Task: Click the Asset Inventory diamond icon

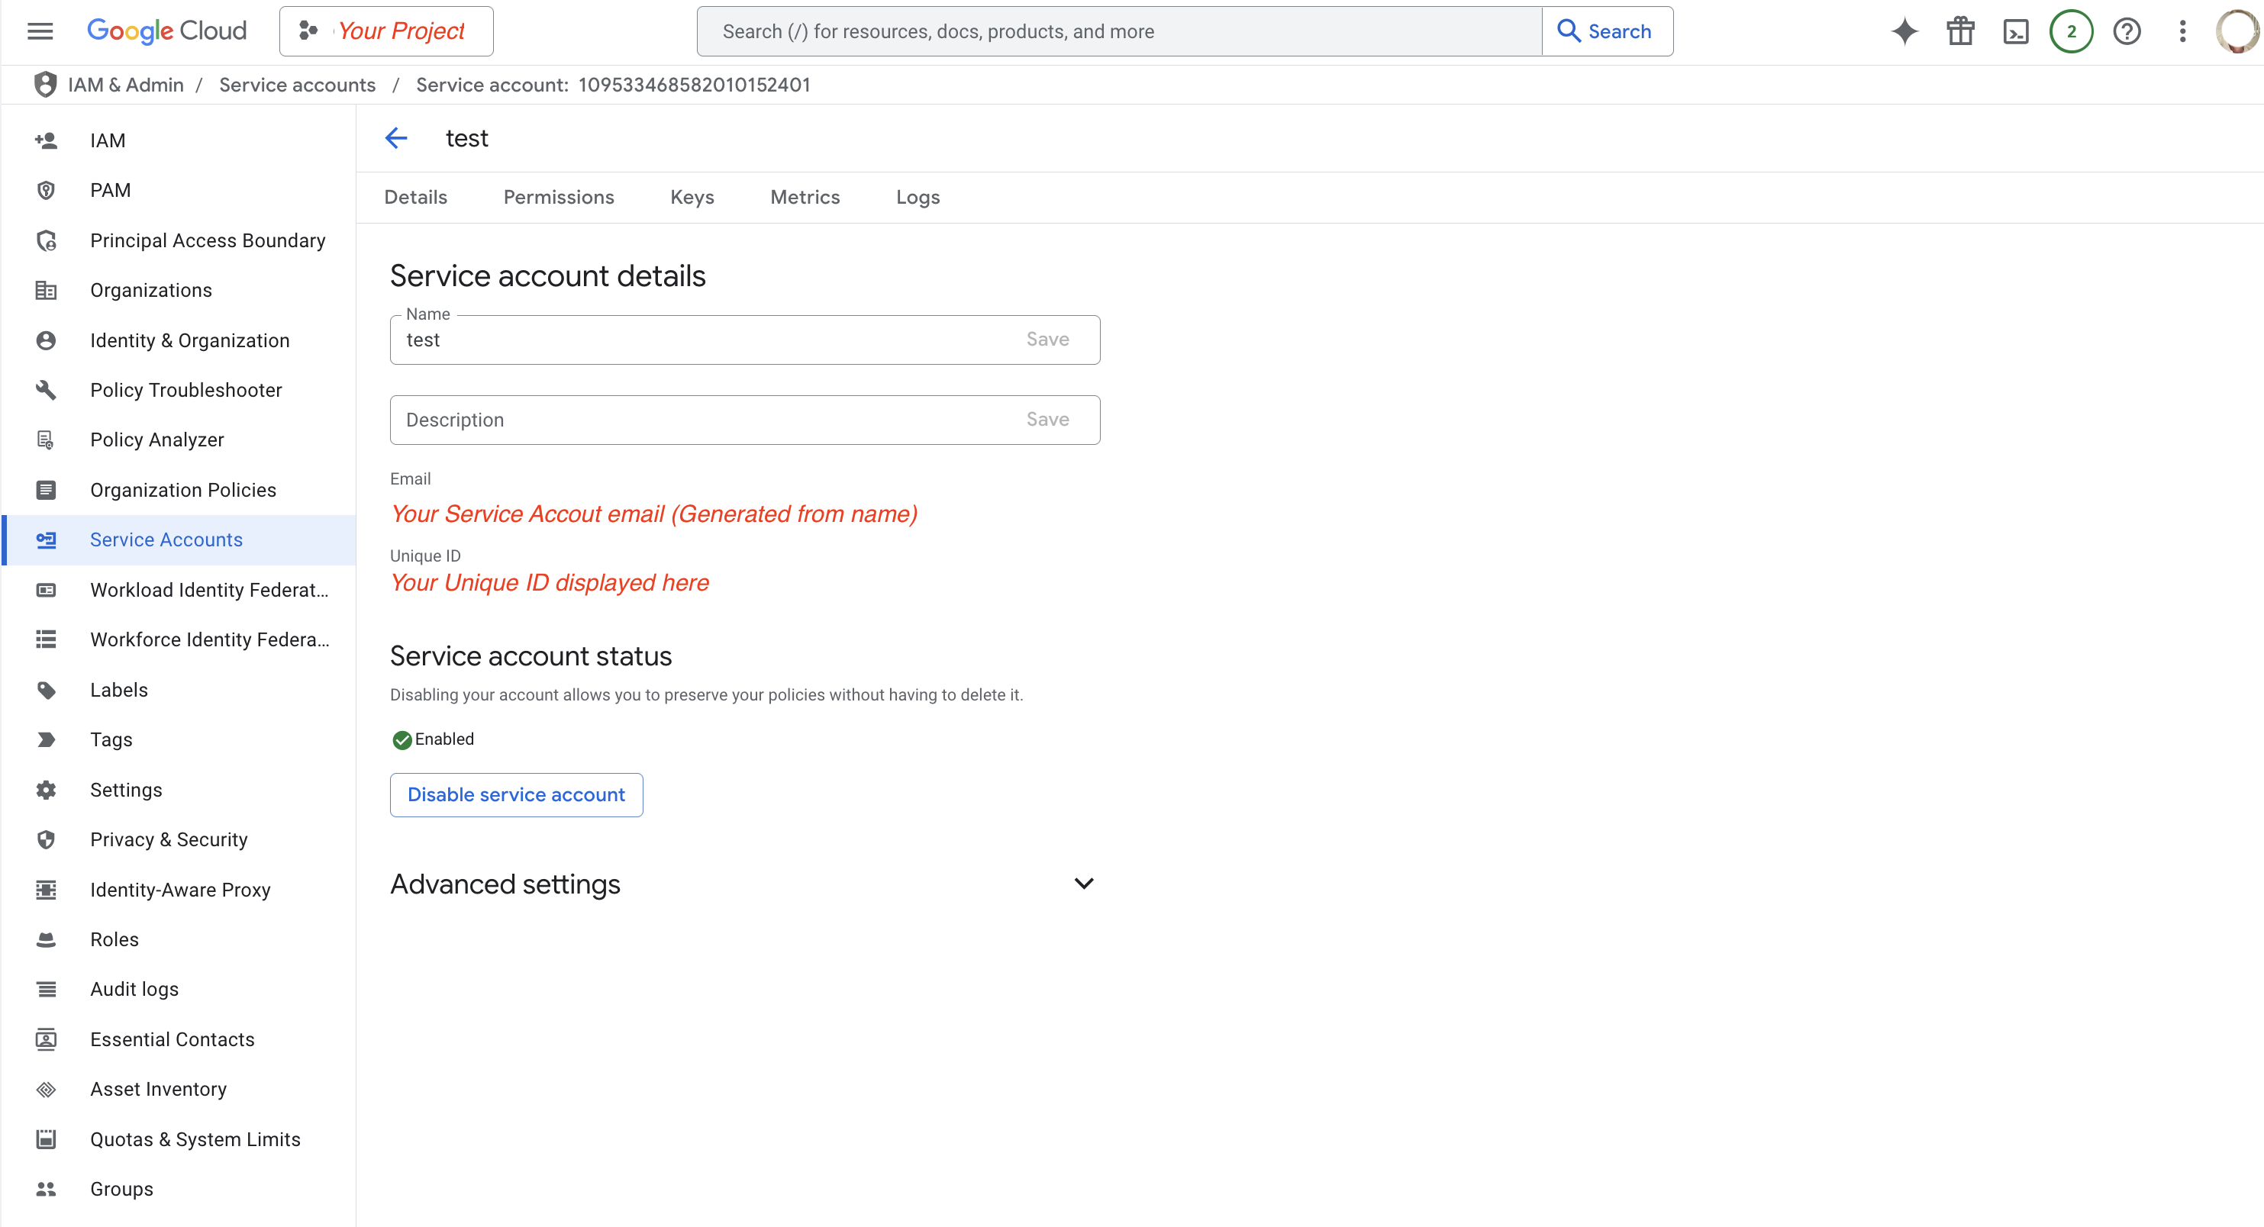Action: (x=46, y=1089)
